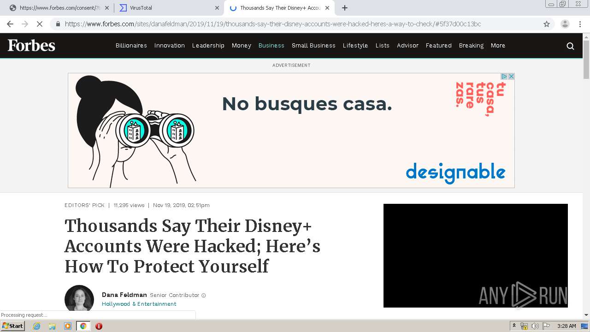The width and height of the screenshot is (590, 332).
Task: Click the browser forward arrow
Action: point(25,24)
